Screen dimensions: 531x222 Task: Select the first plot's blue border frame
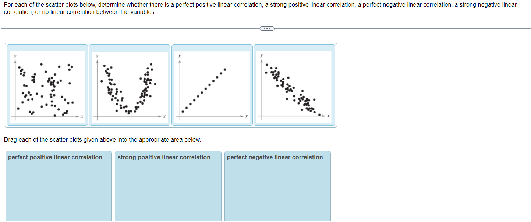tap(47, 47)
